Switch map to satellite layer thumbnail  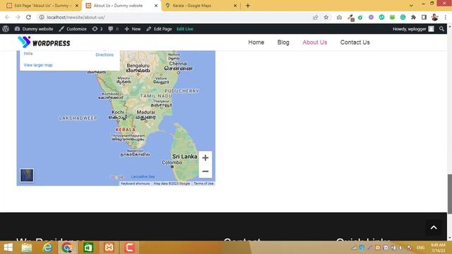27,175
